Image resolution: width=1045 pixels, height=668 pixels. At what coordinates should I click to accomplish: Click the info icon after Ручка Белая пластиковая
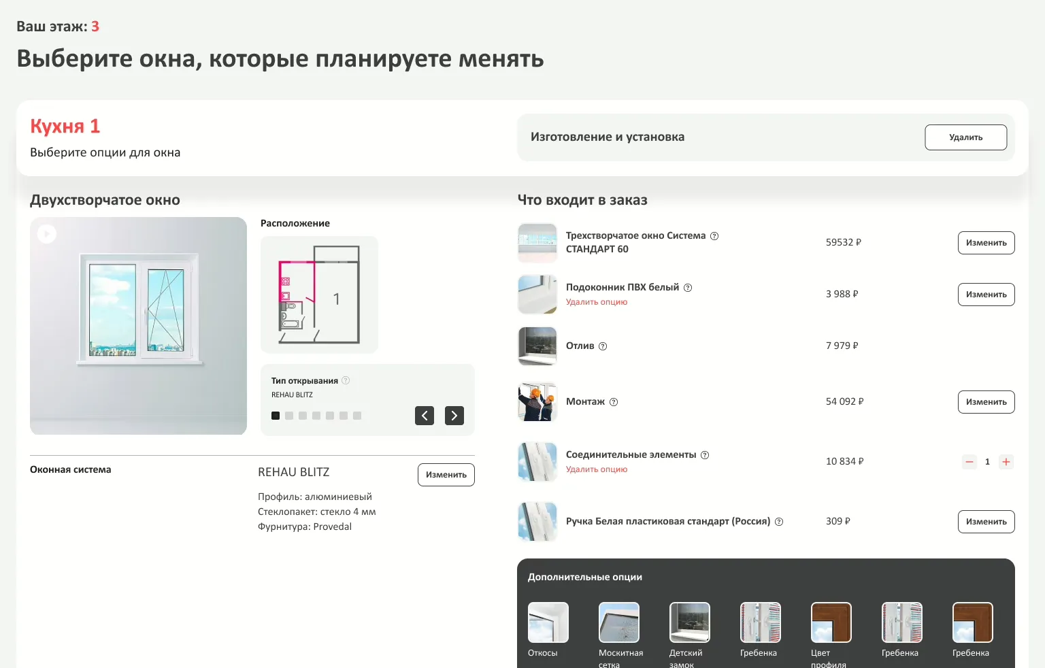point(779,522)
